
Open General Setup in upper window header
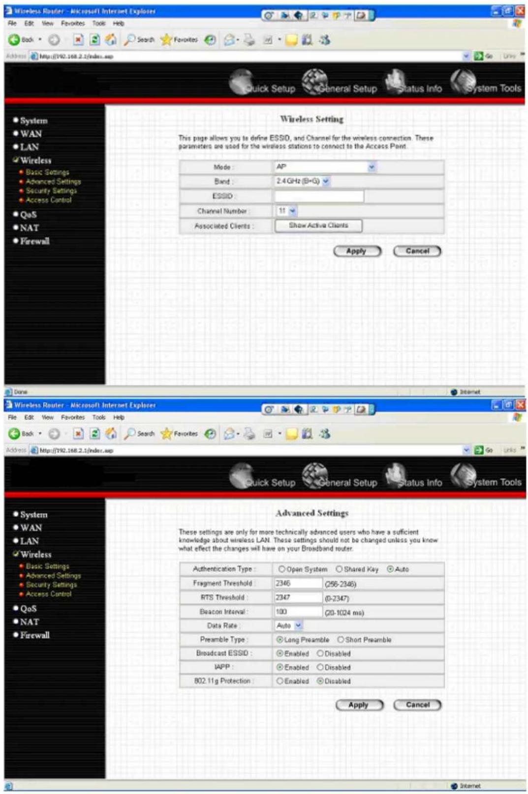pyautogui.click(x=340, y=83)
